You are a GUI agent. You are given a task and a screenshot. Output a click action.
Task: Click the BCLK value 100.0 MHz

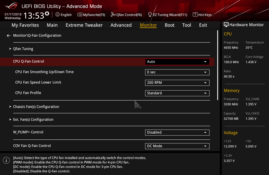(231, 62)
